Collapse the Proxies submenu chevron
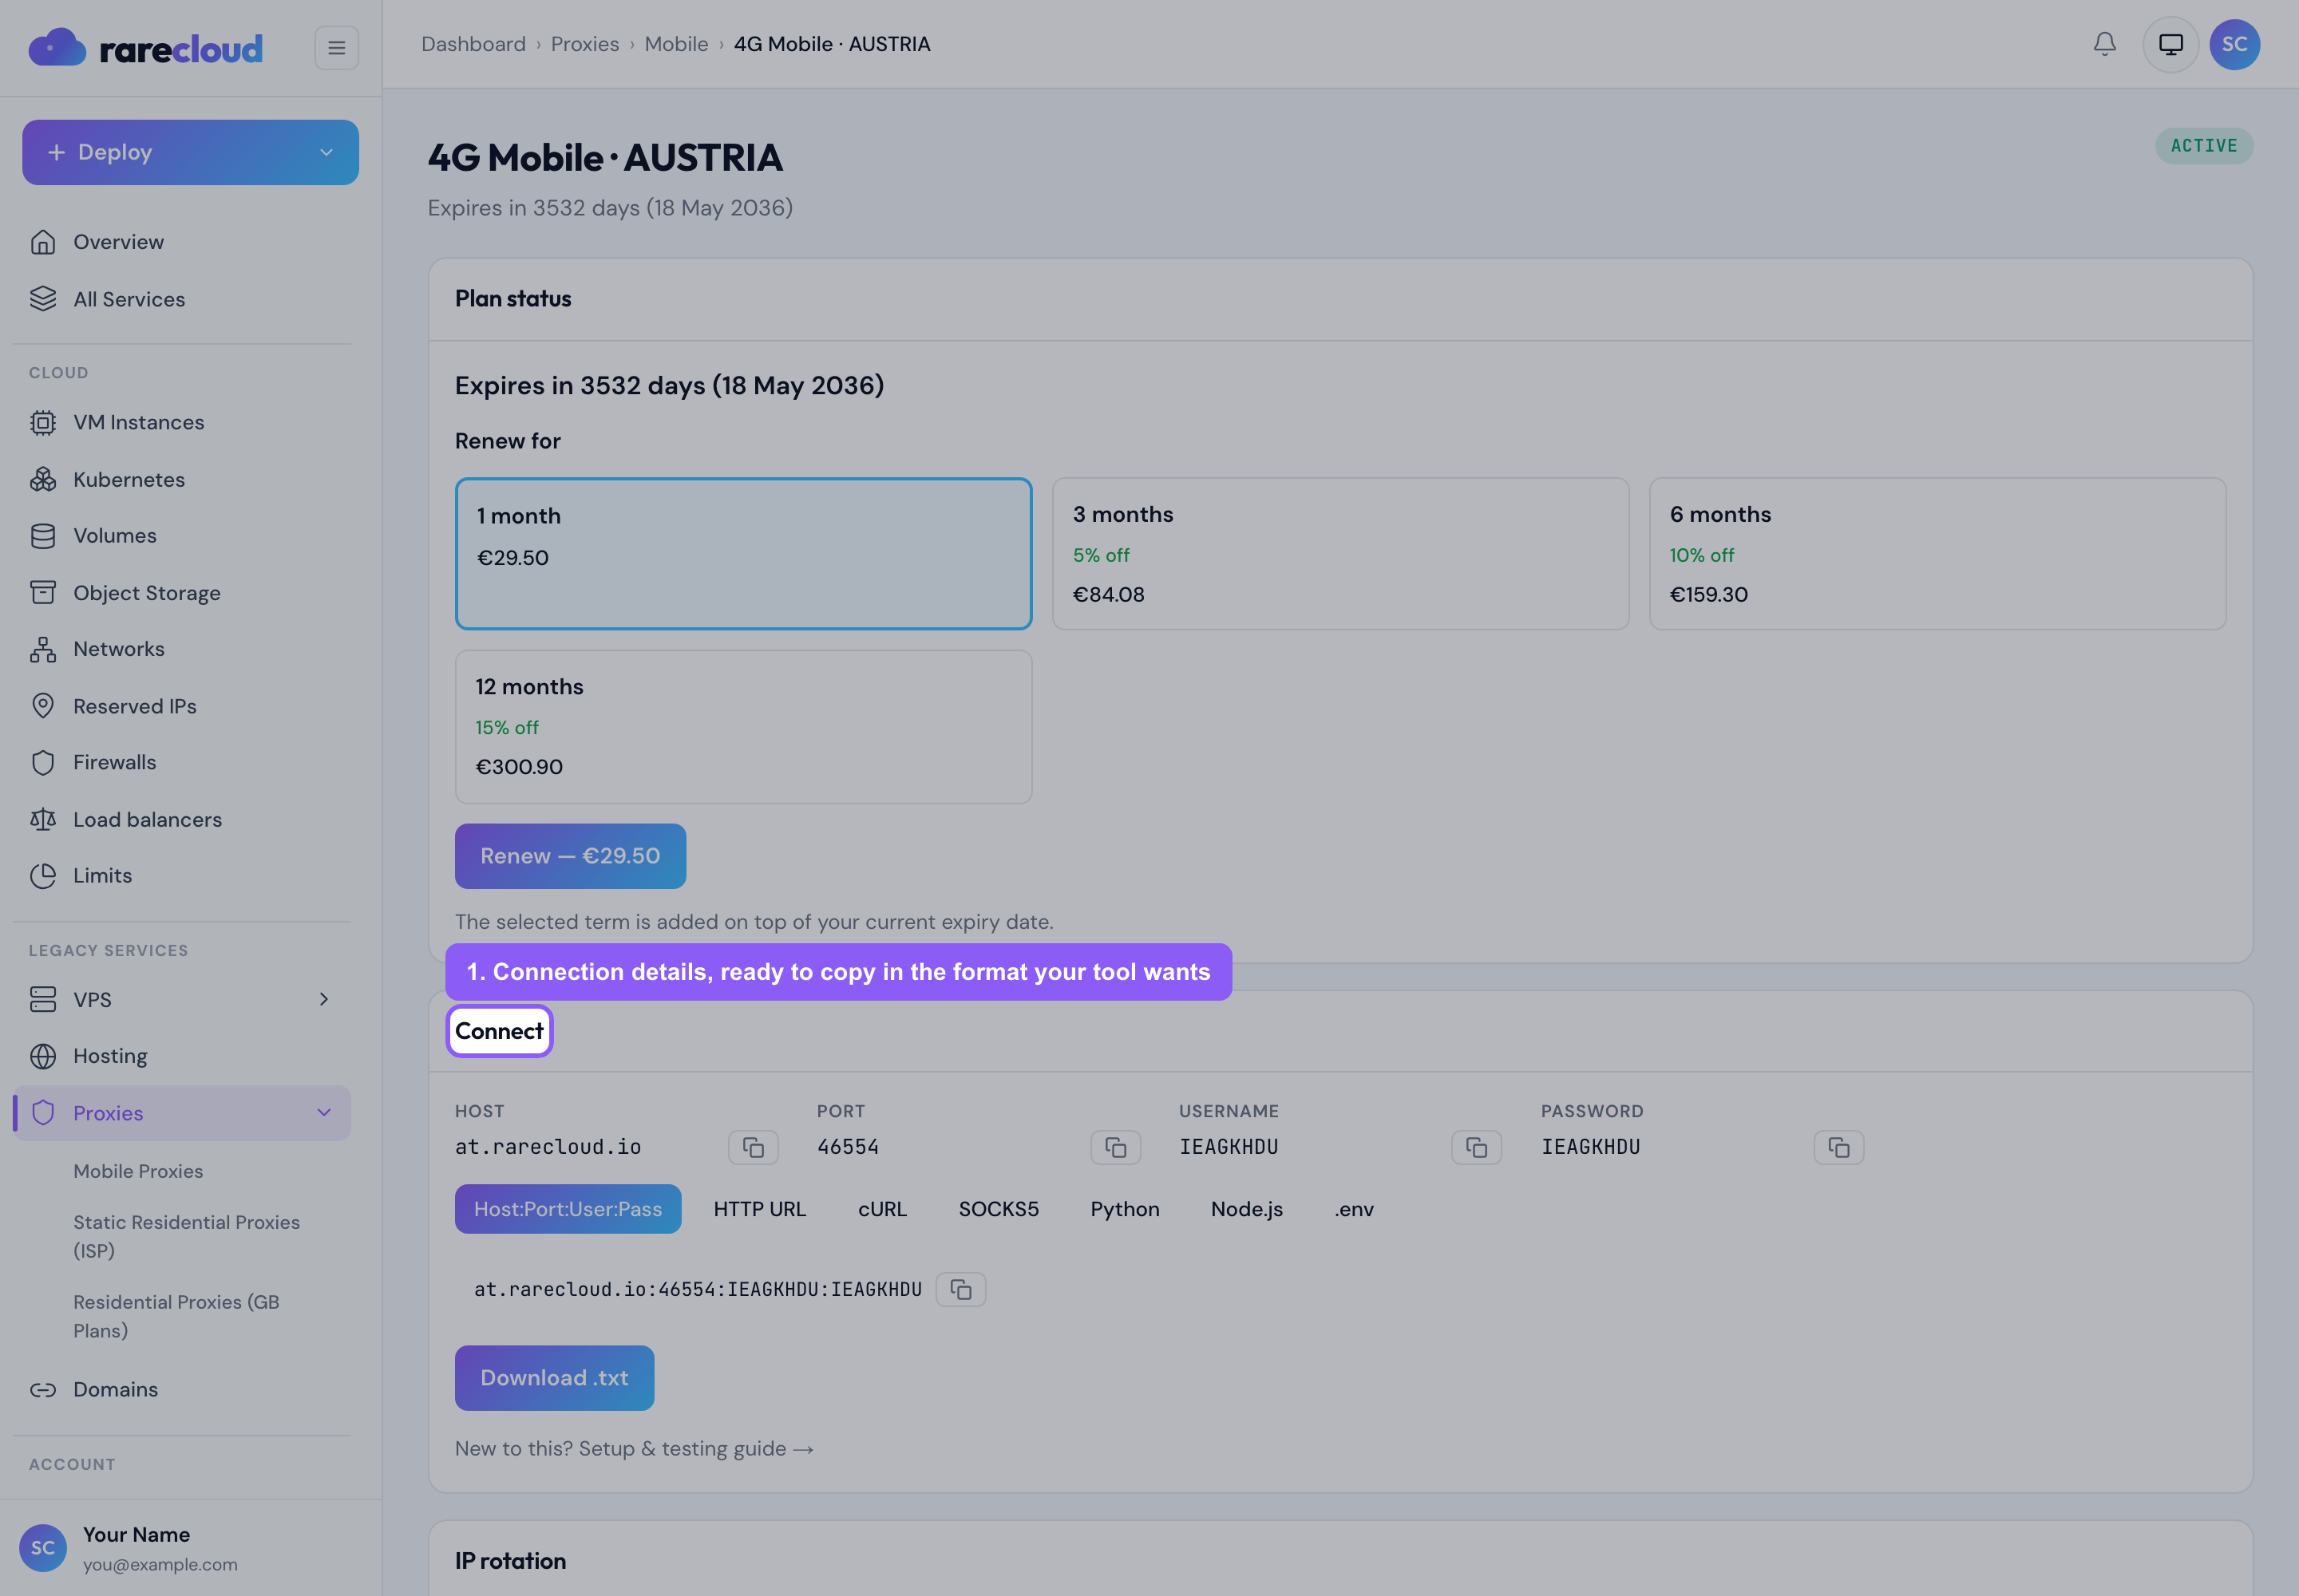Screen dimensions: 2299x1596 point(323,1113)
